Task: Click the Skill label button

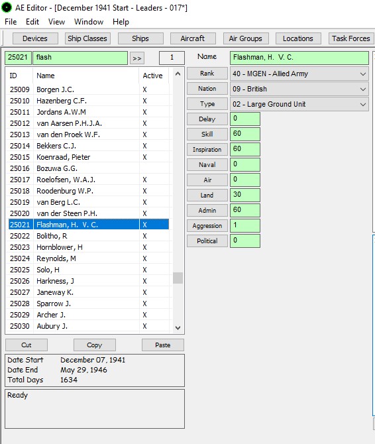Action: coord(207,135)
